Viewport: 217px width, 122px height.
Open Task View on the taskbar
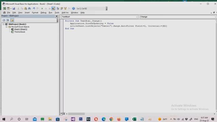click(27, 119)
